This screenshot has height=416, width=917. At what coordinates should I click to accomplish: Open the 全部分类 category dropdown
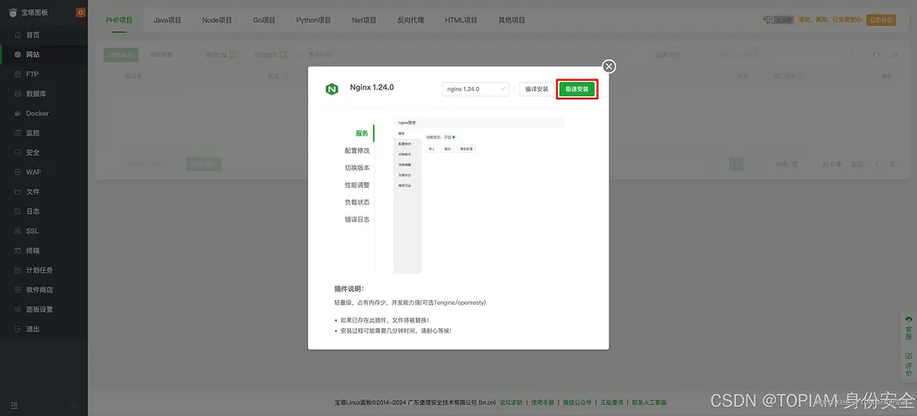pyautogui.click(x=672, y=55)
